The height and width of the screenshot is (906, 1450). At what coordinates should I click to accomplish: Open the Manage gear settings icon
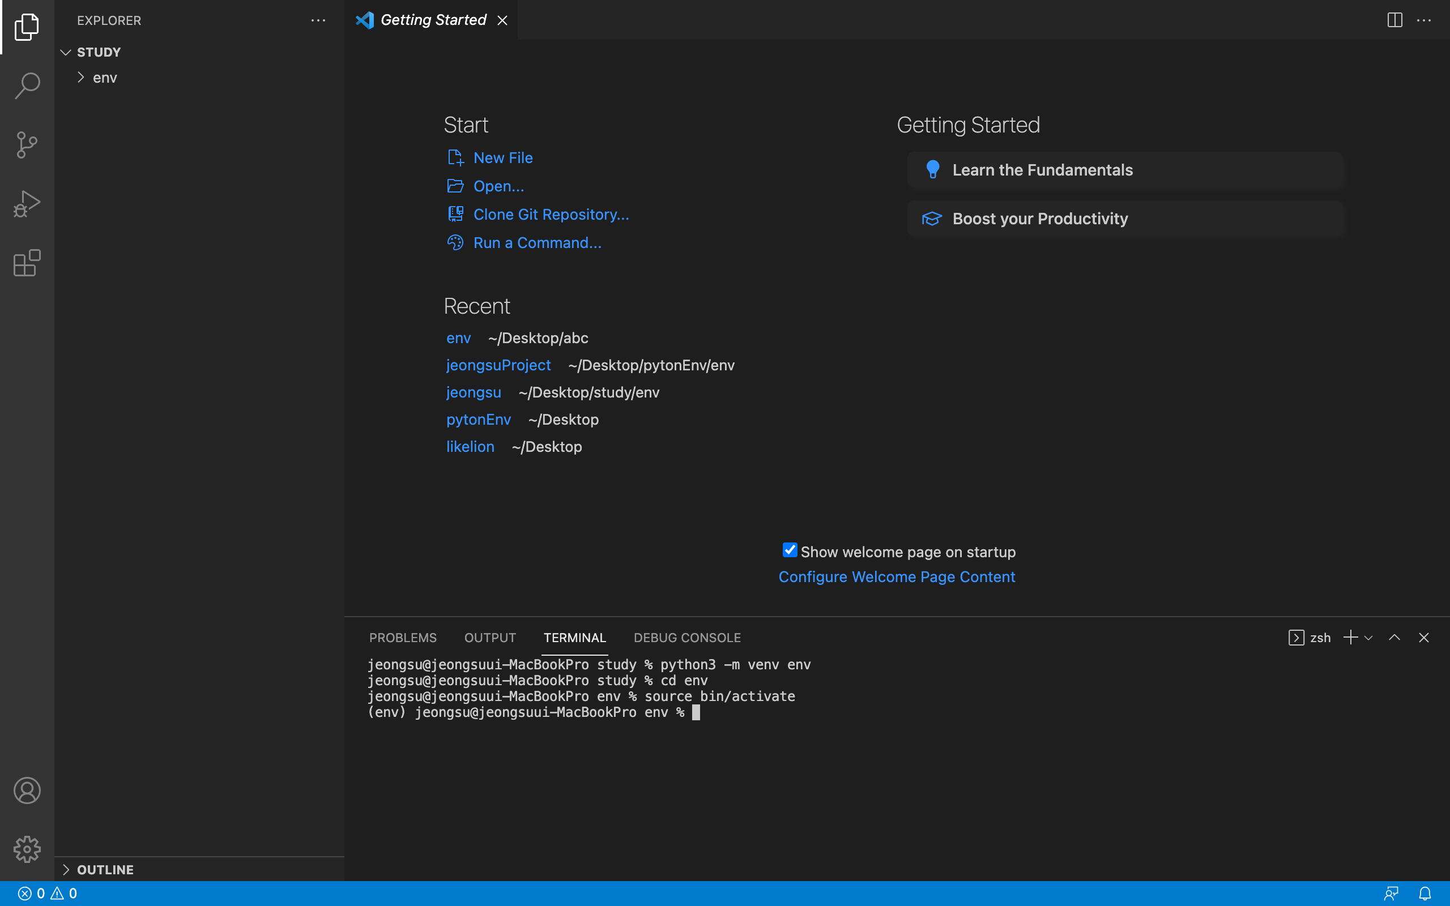(27, 849)
